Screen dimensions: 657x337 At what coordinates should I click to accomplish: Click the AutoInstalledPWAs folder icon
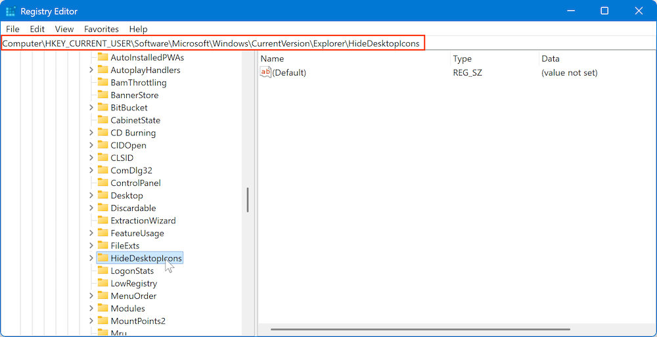(102, 57)
